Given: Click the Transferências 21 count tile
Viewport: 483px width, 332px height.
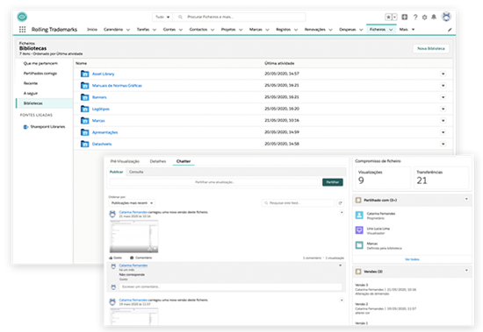Looking at the screenshot, I should (441, 178).
